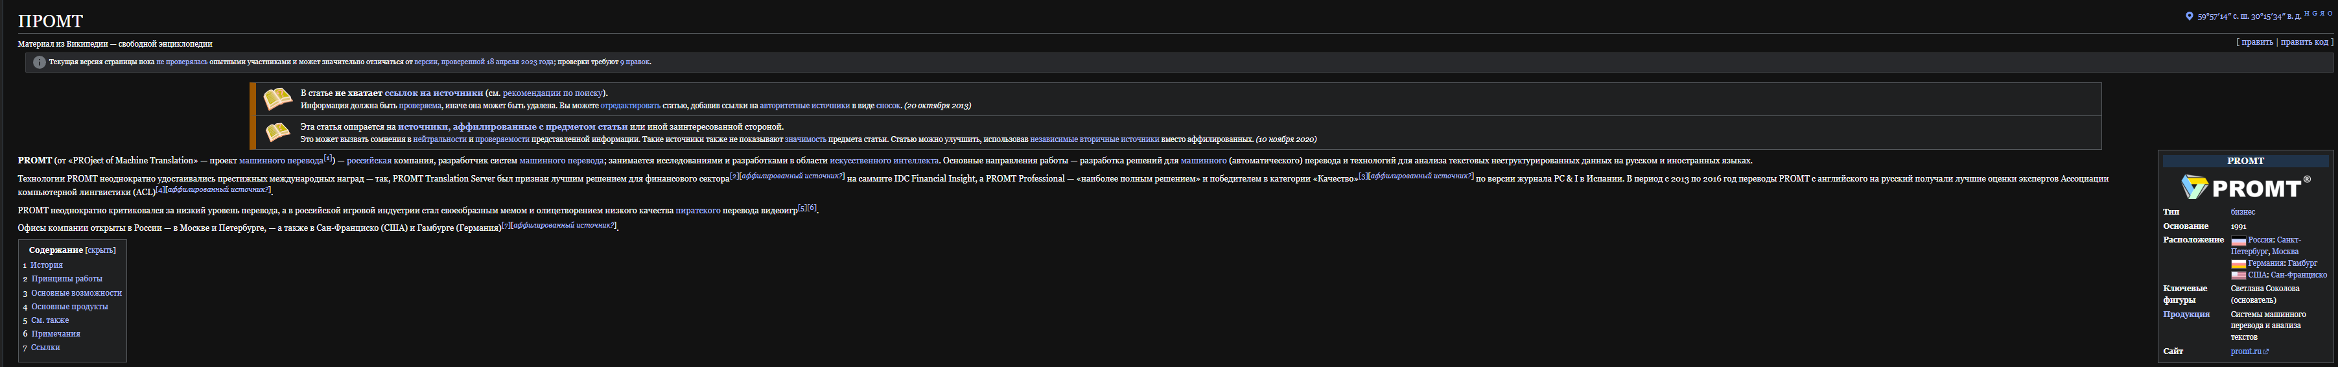
Task: Hide the table of contents with «скрыть»
Action: [100, 250]
